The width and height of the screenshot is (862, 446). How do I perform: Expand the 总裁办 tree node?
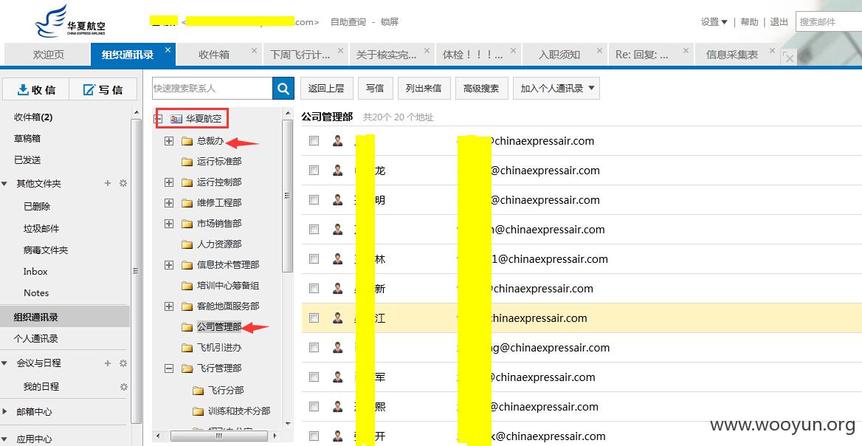tap(169, 141)
